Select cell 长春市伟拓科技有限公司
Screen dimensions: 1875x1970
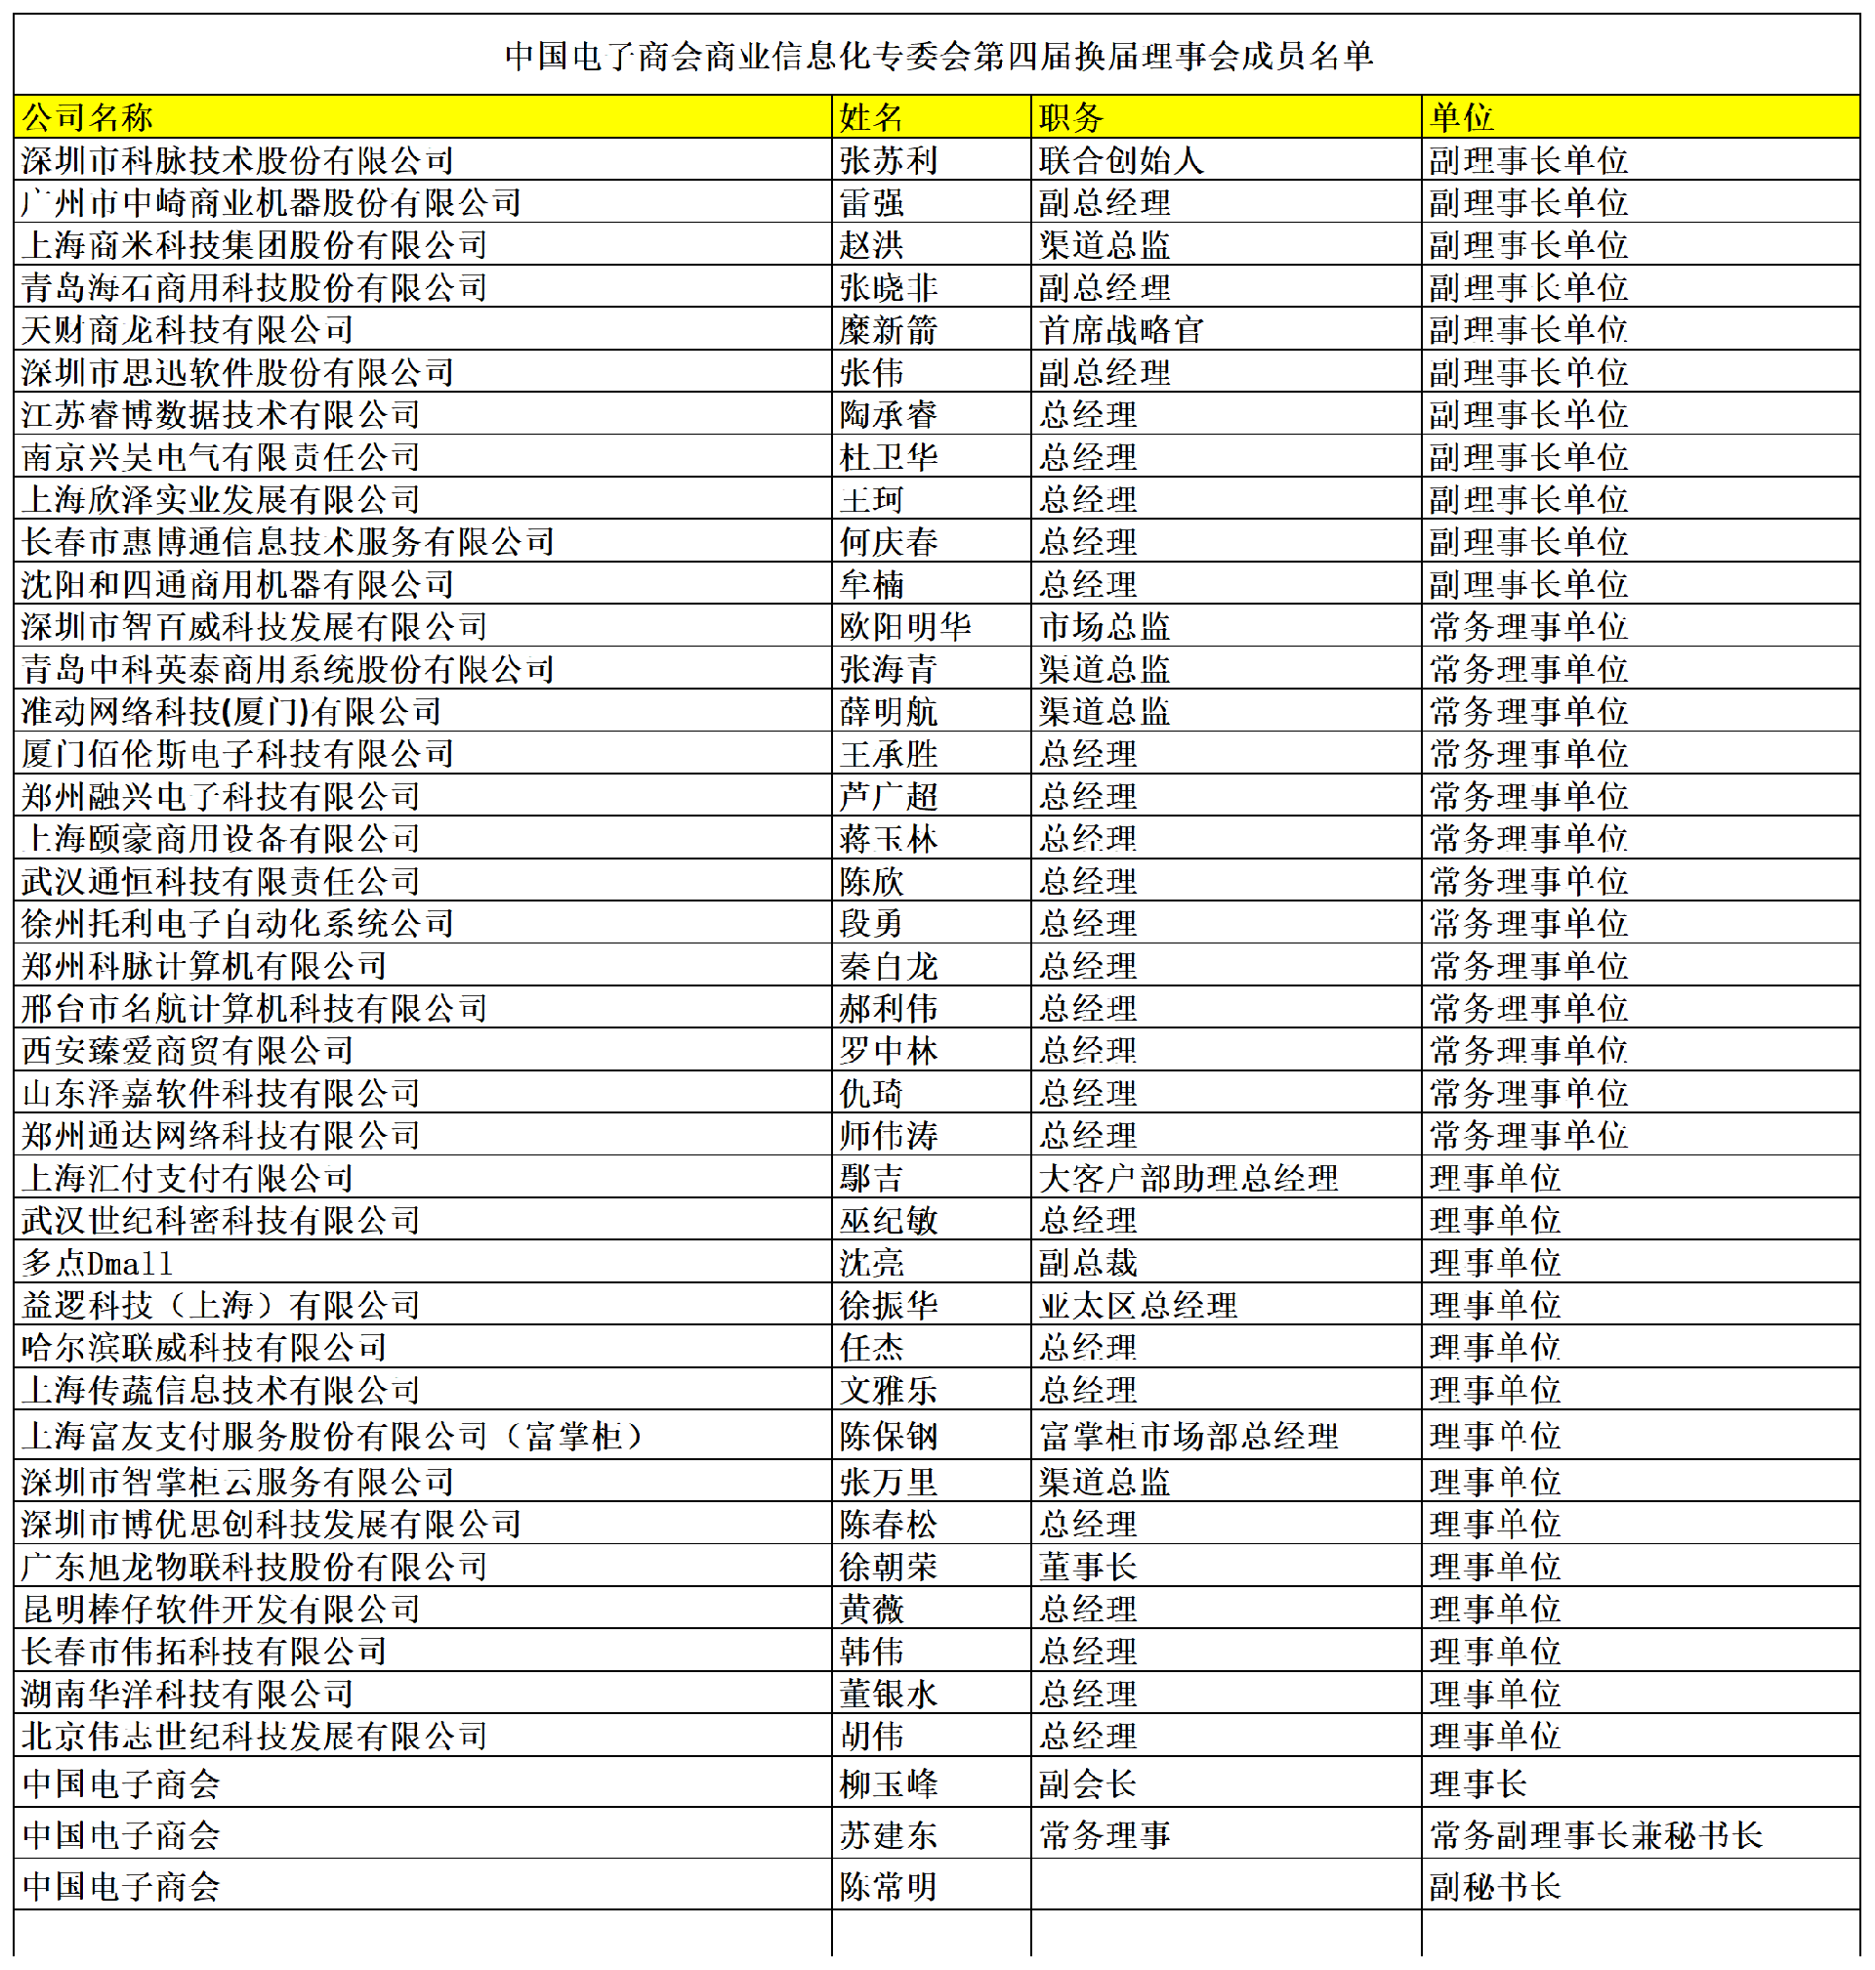[423, 1652]
